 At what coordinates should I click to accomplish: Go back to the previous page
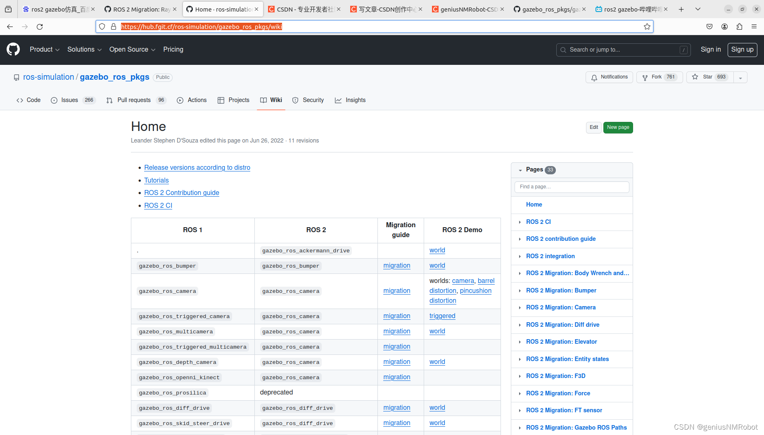tap(10, 26)
